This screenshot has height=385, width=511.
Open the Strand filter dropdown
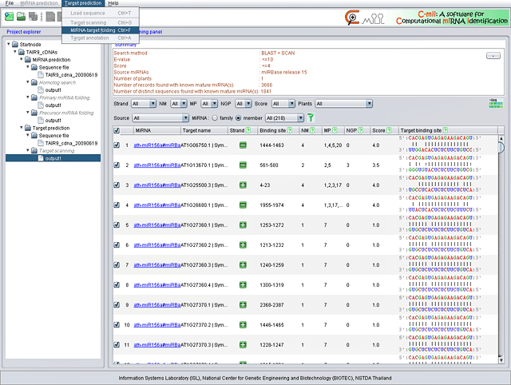(x=144, y=104)
